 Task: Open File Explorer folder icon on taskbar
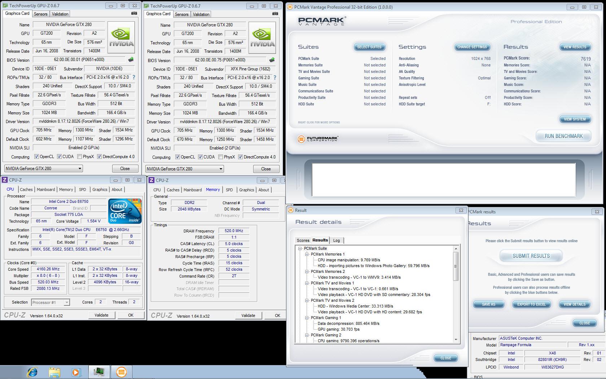54,372
